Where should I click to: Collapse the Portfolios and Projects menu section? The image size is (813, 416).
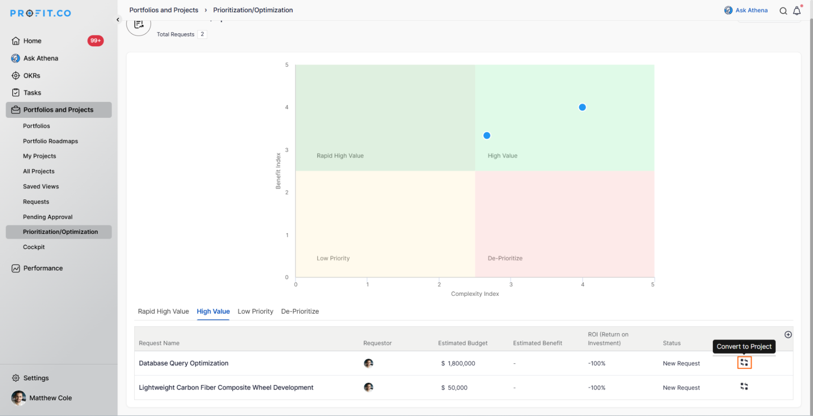coord(58,110)
